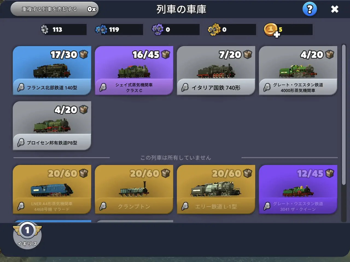Select the シェイ式蒸気機関車 クラスC train card

pyautogui.click(x=134, y=70)
